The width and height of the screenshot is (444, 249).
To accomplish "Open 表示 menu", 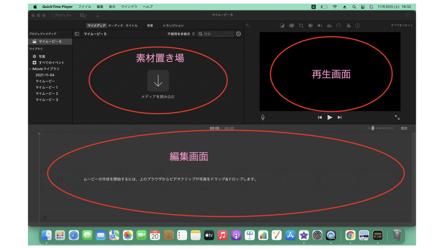I will (112, 7).
